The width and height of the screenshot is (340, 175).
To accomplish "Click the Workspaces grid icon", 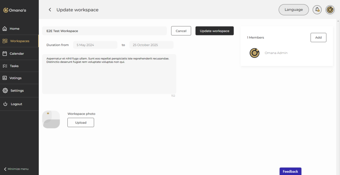I will (x=5, y=41).
